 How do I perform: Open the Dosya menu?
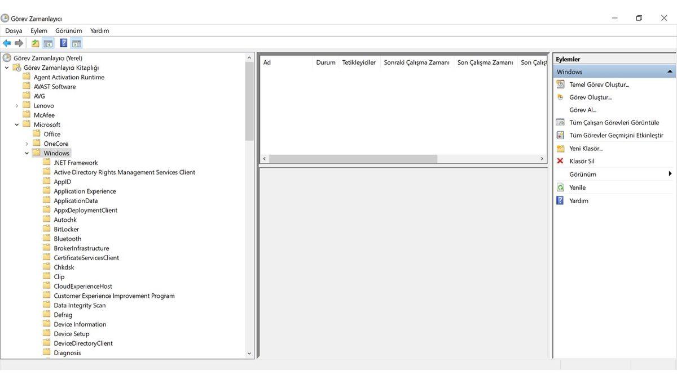[14, 30]
